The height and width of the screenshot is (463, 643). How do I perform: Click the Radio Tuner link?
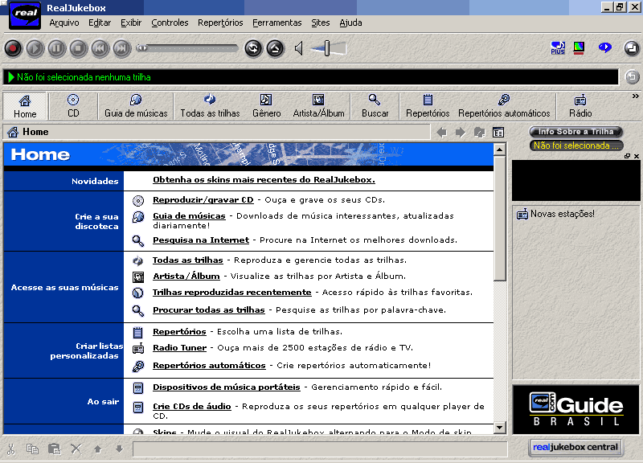179,348
